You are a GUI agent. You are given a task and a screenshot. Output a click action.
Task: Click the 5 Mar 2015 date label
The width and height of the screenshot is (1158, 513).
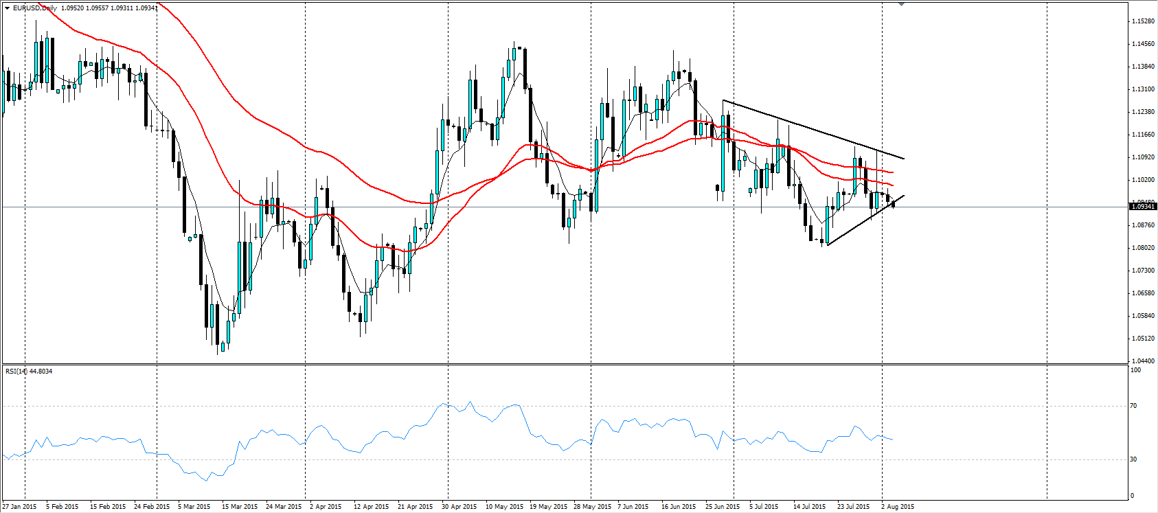pos(194,507)
